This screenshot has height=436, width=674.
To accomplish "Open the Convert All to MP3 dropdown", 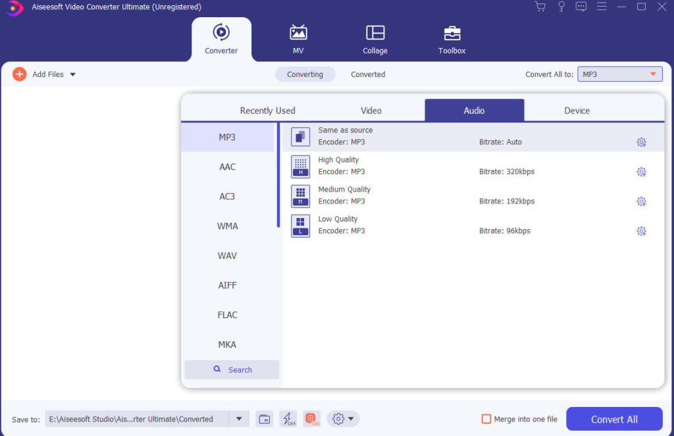I will click(619, 74).
